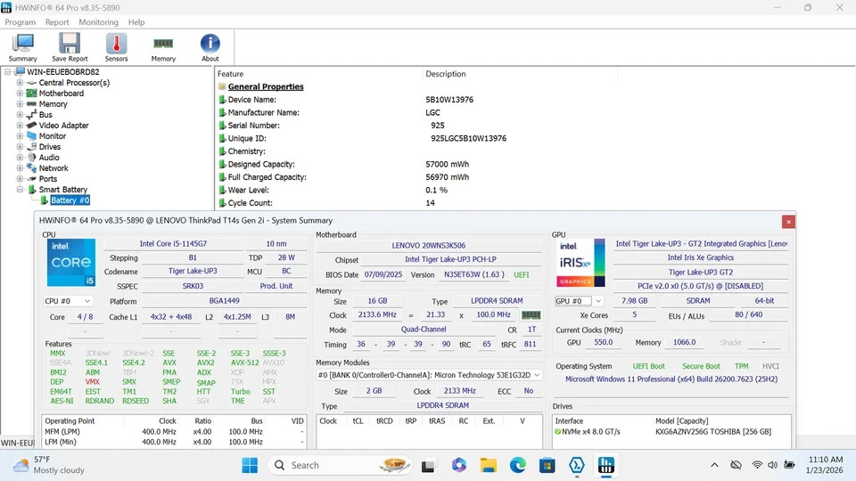Open the Windows Start menu
This screenshot has height=481, width=856.
tap(250, 465)
